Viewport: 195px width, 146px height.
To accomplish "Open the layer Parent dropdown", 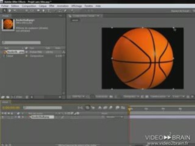I will coord(115,117).
